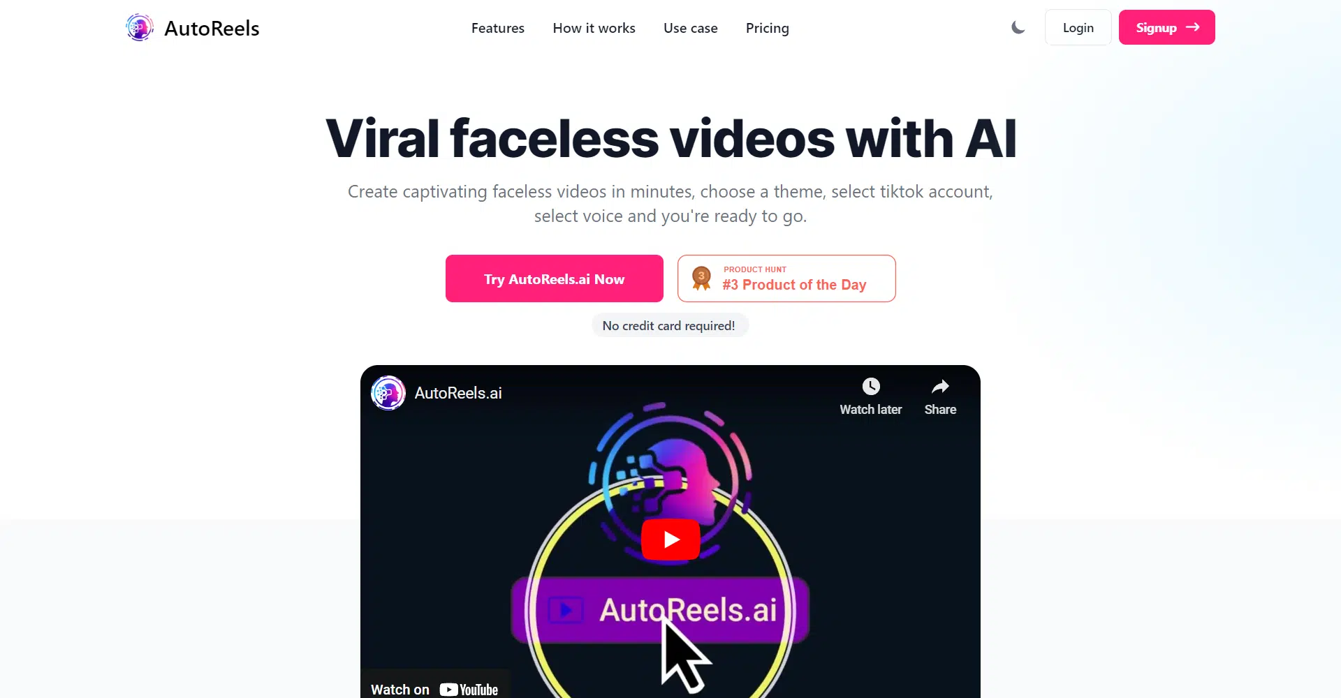Image resolution: width=1341 pixels, height=698 pixels.
Task: Click the No credit card required label
Action: (669, 326)
